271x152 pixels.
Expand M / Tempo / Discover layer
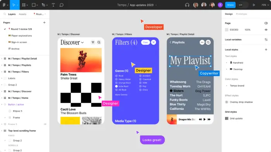pyautogui.click(x=2, y=91)
